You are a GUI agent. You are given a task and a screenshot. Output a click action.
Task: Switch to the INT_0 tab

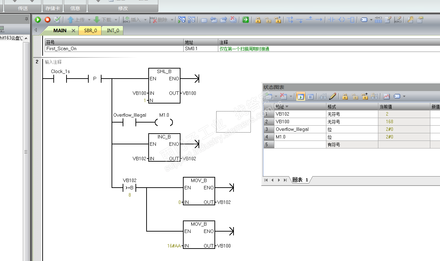click(x=113, y=31)
